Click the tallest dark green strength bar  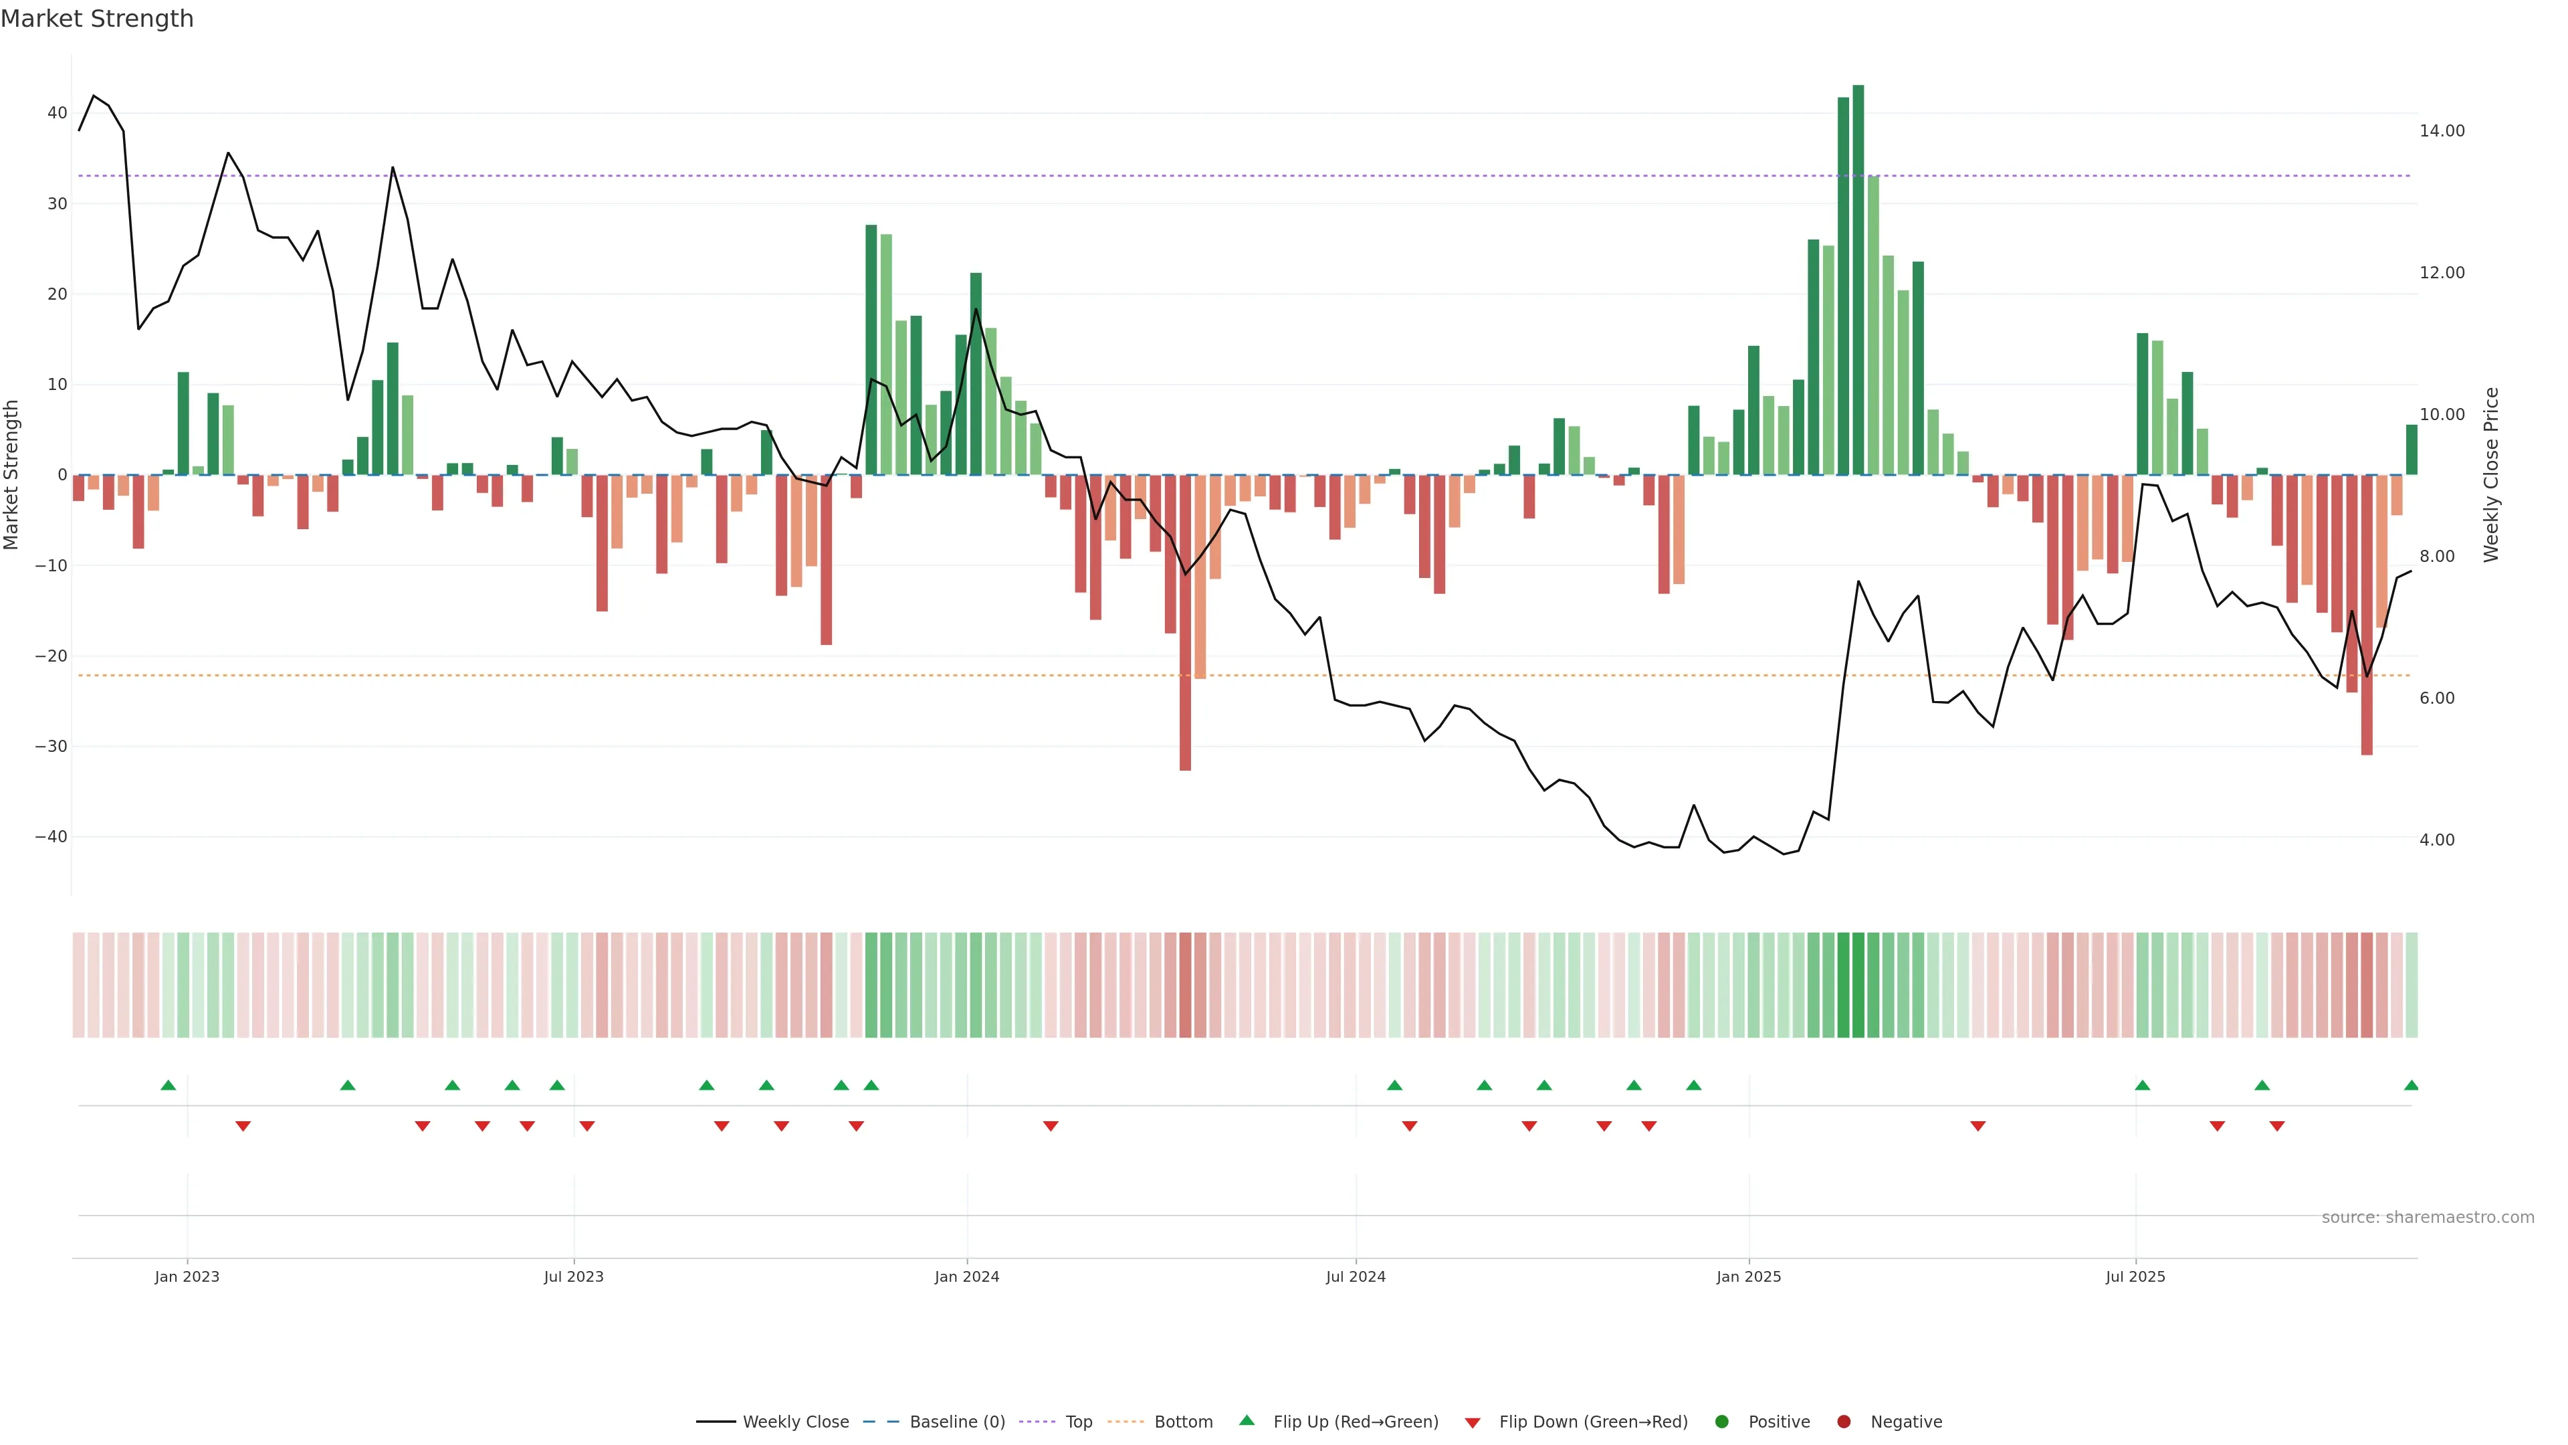(x=1858, y=279)
